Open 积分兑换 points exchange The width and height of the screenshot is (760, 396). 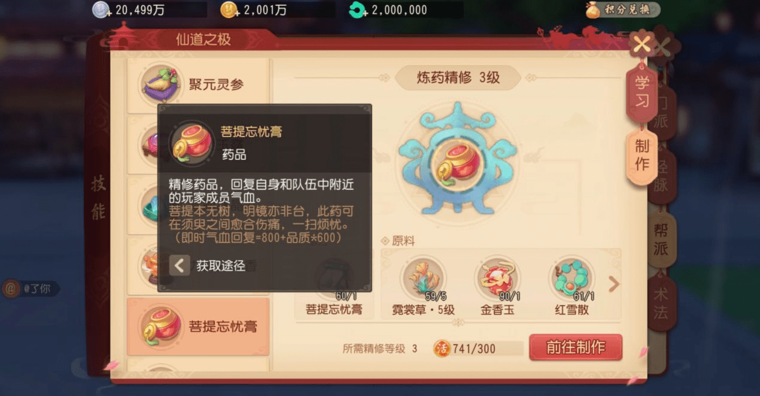[622, 10]
